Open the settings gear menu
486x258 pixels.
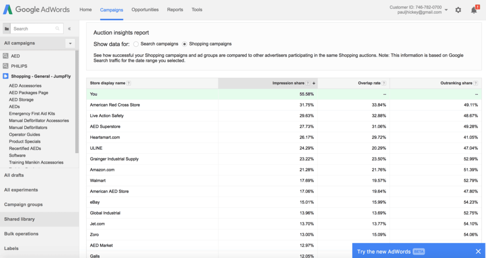458,10
